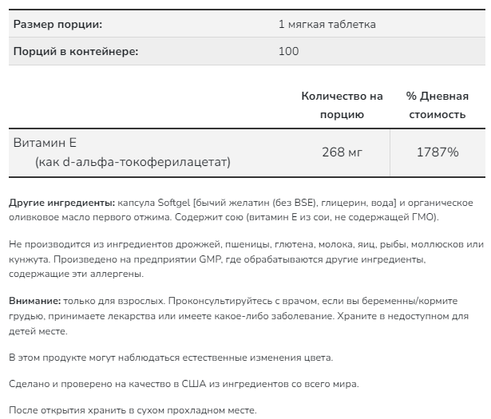Select the '268 мг' amount cell
Image resolution: width=491 pixels, height=419 pixels.
point(342,152)
